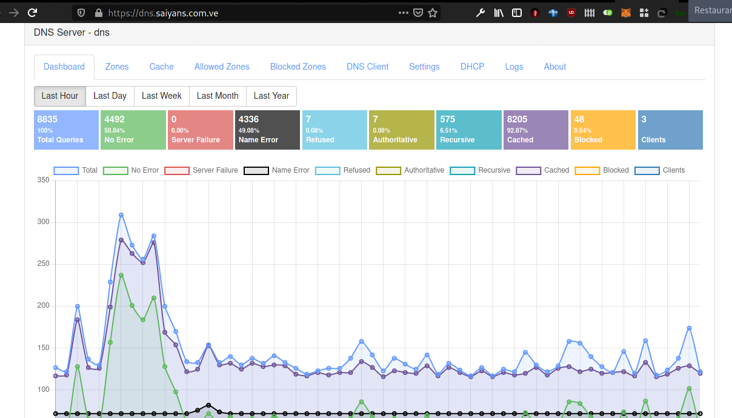Click the Total line peak near 309
The width and height of the screenshot is (732, 418).
[x=121, y=215]
